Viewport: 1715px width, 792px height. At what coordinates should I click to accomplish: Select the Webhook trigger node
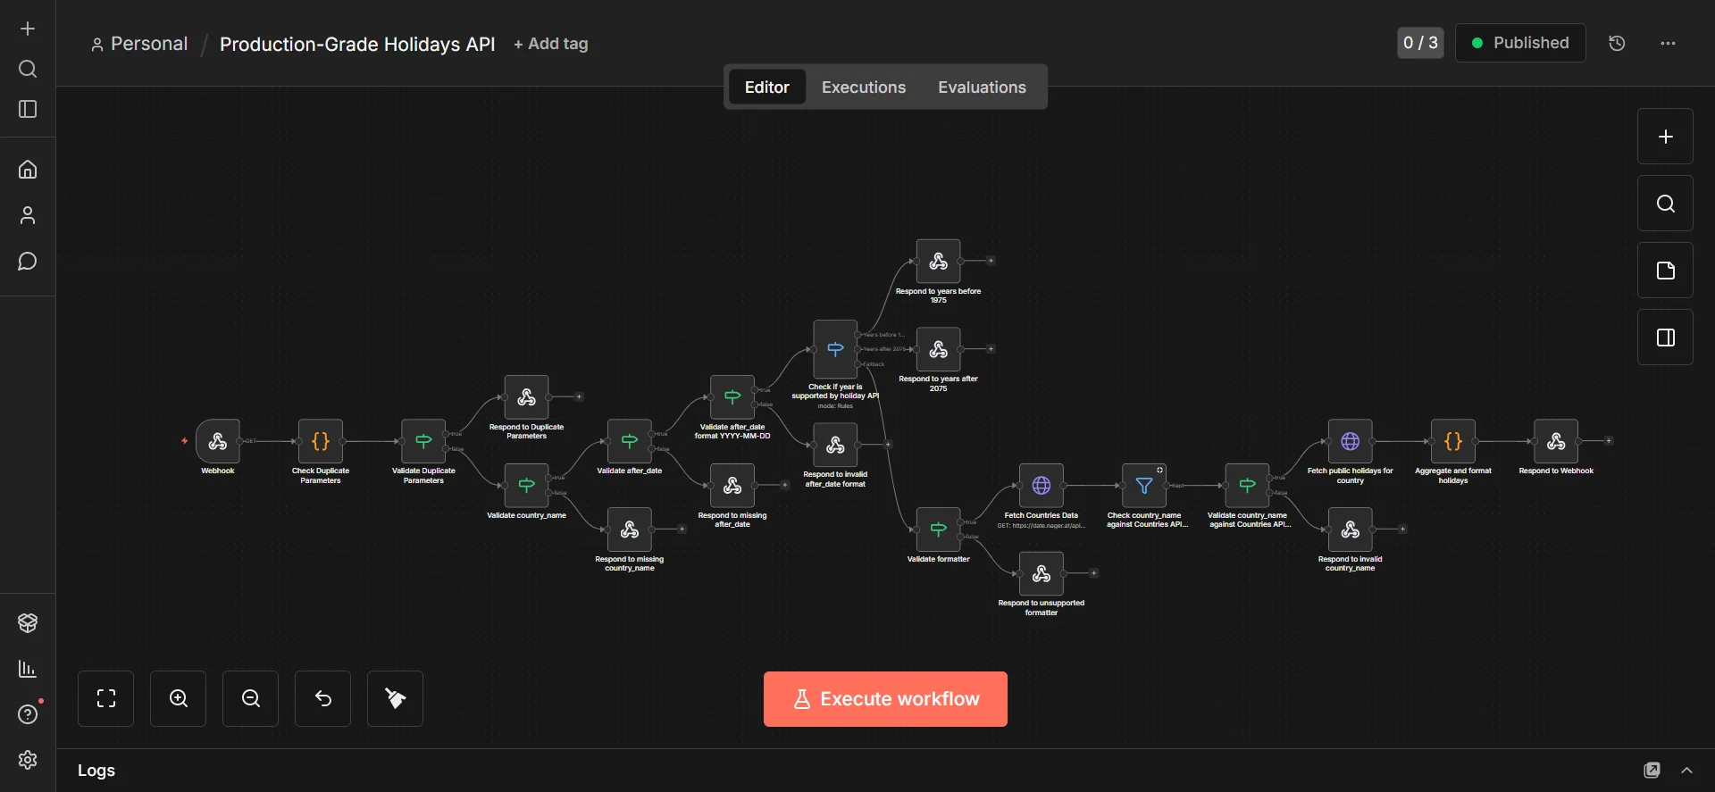pyautogui.click(x=218, y=441)
